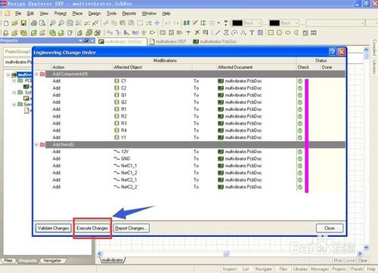Open the Design menu

pos(94,14)
